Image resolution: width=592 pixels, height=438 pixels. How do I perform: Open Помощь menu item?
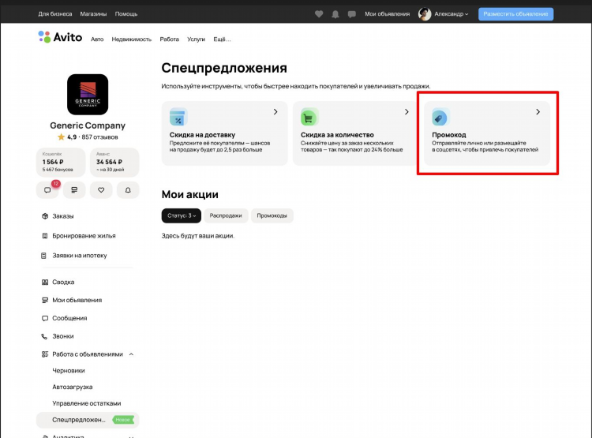[126, 14]
